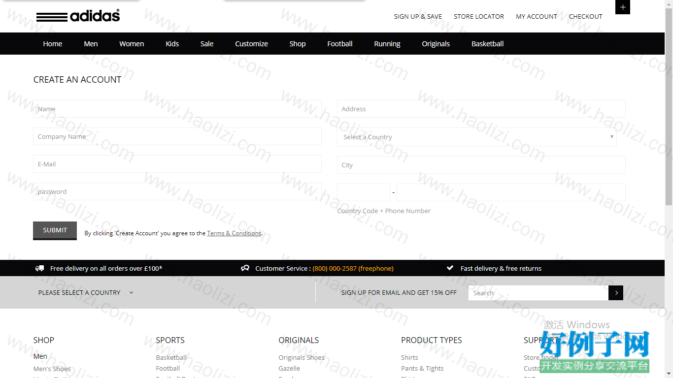Click the Address input field
Screen dimensions: 673x378
click(x=481, y=109)
